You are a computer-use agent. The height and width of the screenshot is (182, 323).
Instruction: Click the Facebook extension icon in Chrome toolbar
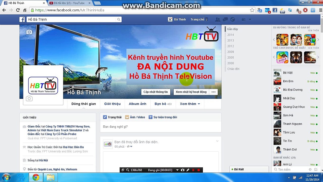coord(275,10)
